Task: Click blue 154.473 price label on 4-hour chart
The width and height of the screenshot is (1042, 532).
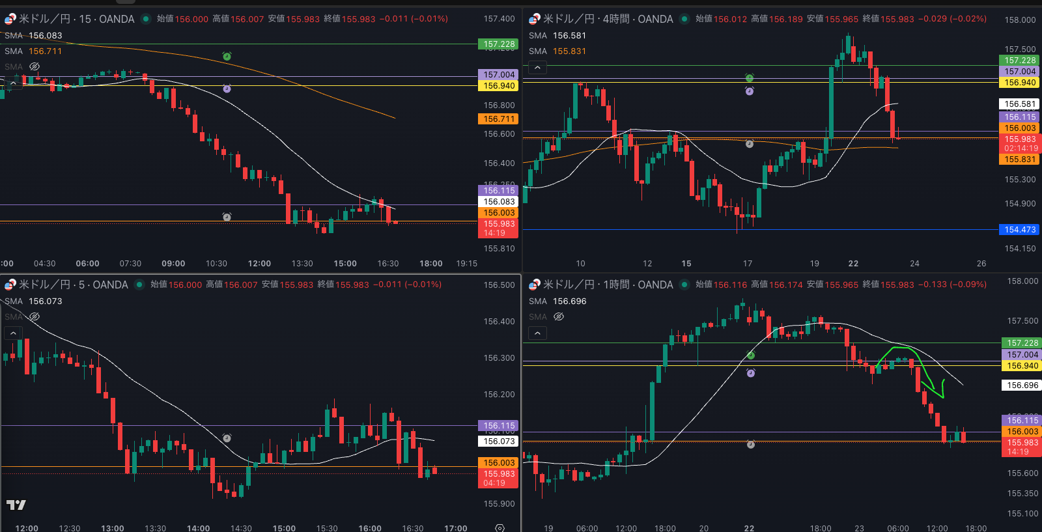Action: coord(1019,229)
